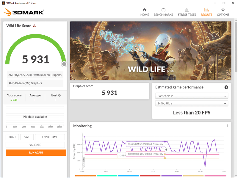Click the CPU Clock Frequency tooltip
The image size is (238, 178).
[x=145, y=144]
